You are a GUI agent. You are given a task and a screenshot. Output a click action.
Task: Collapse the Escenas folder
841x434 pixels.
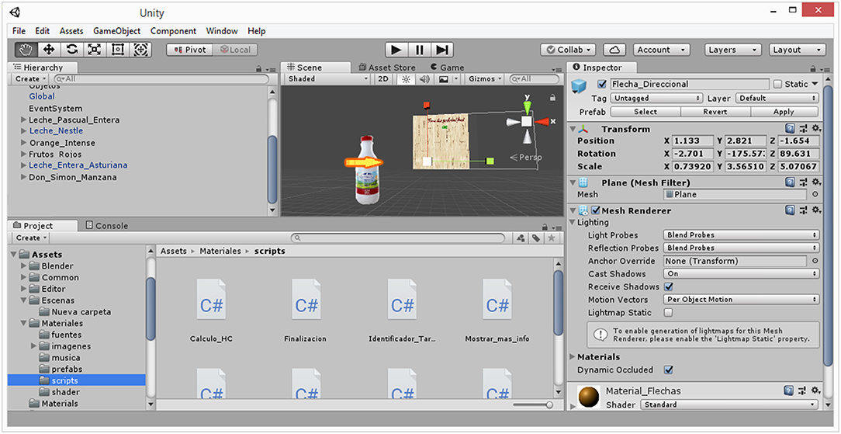point(24,300)
